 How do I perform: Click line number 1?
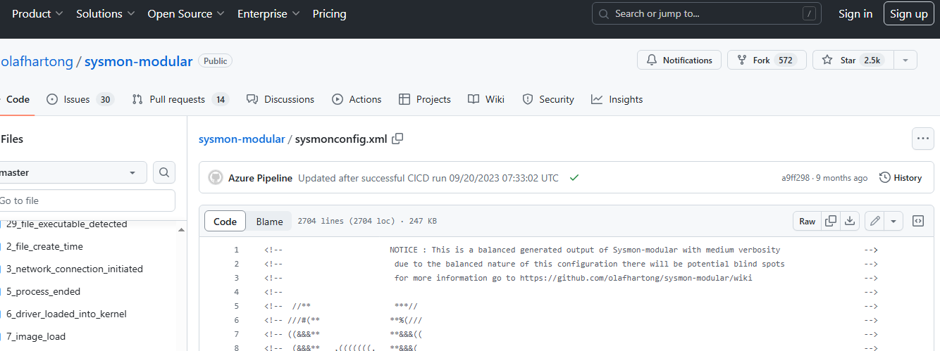pyautogui.click(x=237, y=250)
